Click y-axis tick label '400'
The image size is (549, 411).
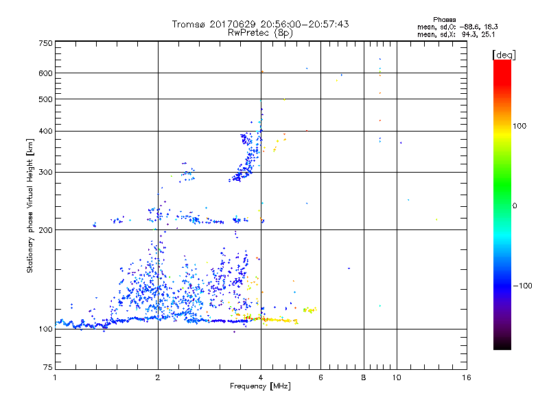(x=45, y=131)
